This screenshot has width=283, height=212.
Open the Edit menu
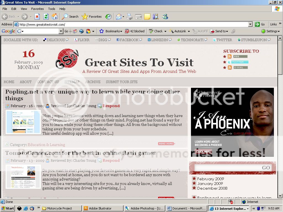coord(14,9)
